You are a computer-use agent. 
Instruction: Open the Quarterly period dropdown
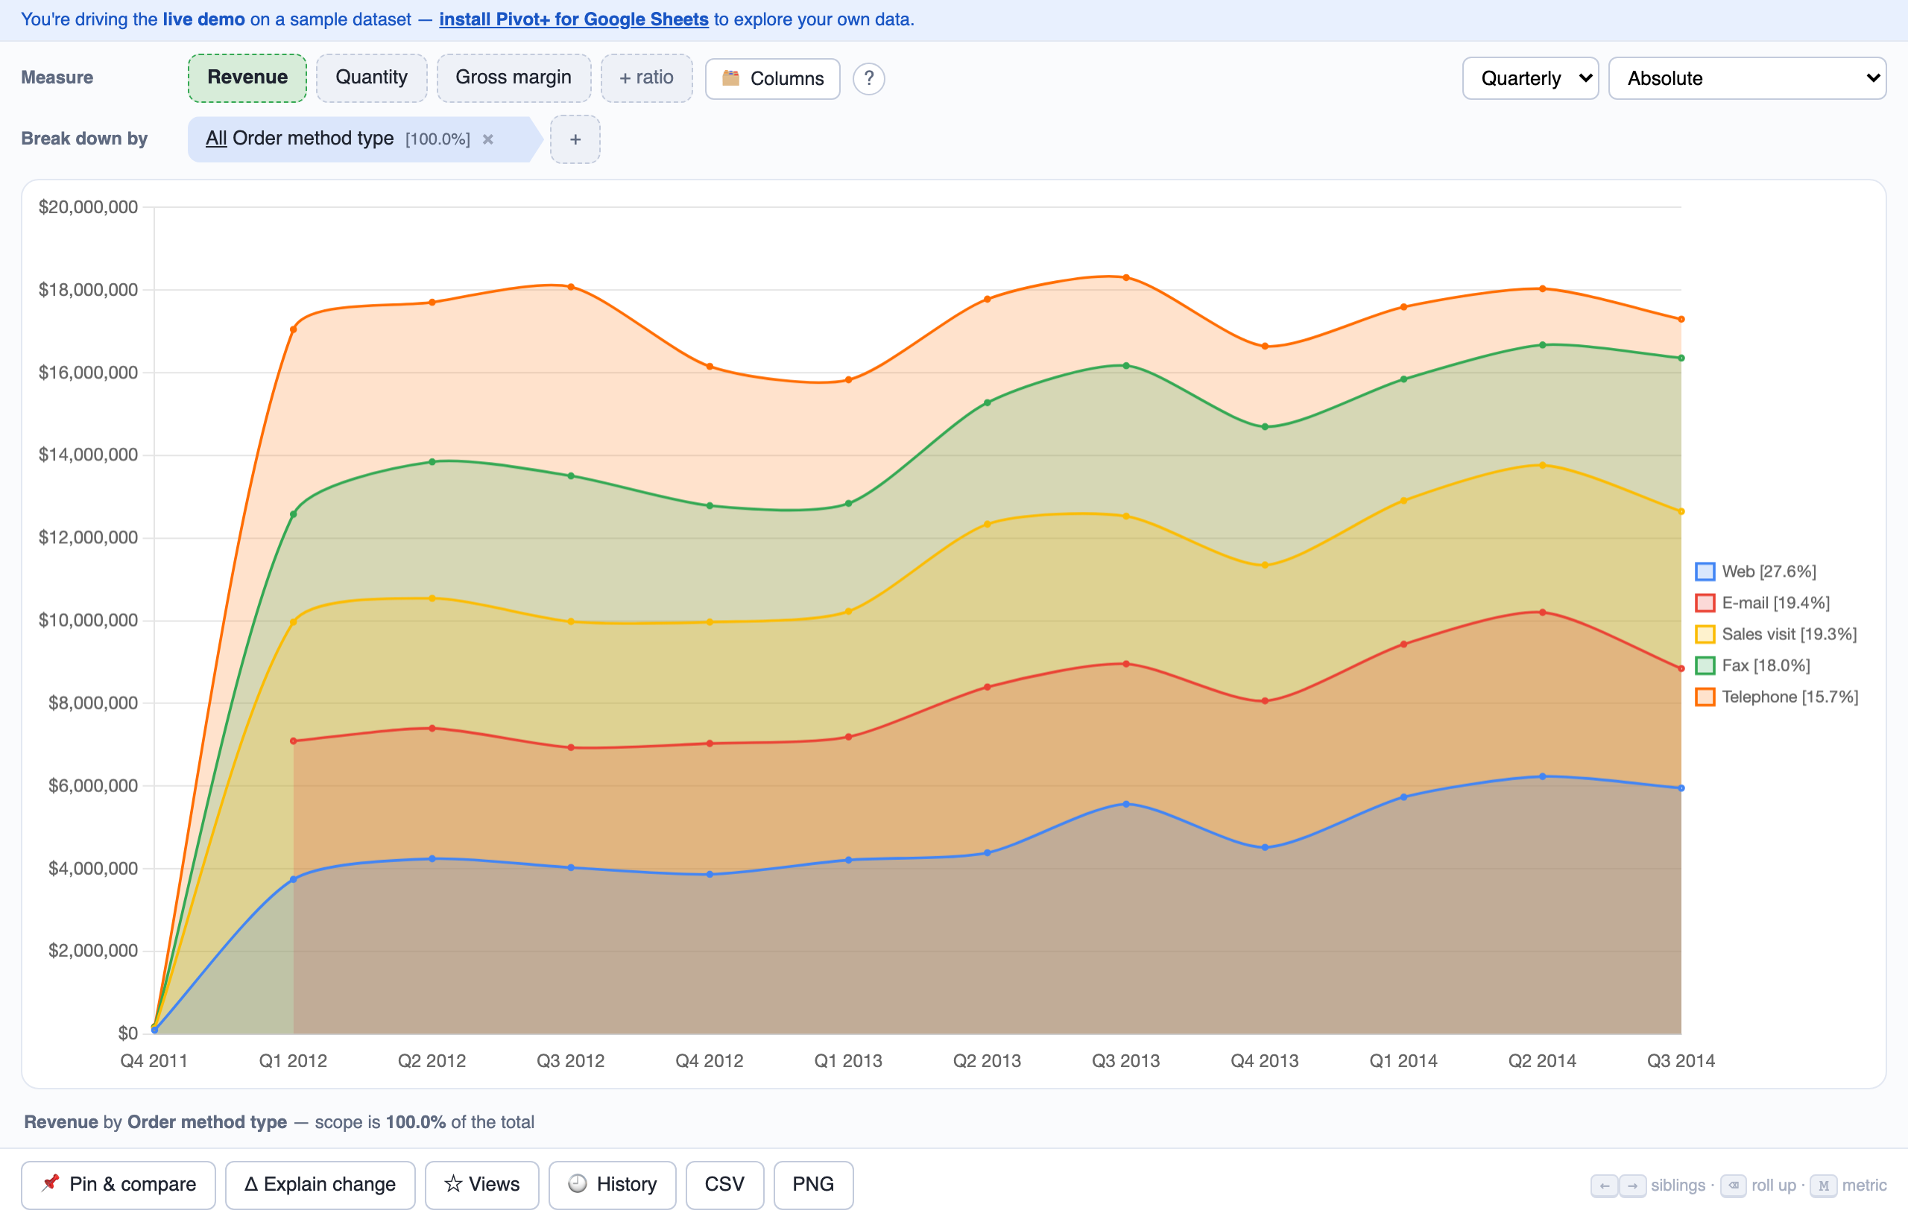tap(1530, 78)
